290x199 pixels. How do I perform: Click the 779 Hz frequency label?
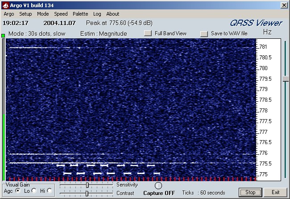pos(263,89)
